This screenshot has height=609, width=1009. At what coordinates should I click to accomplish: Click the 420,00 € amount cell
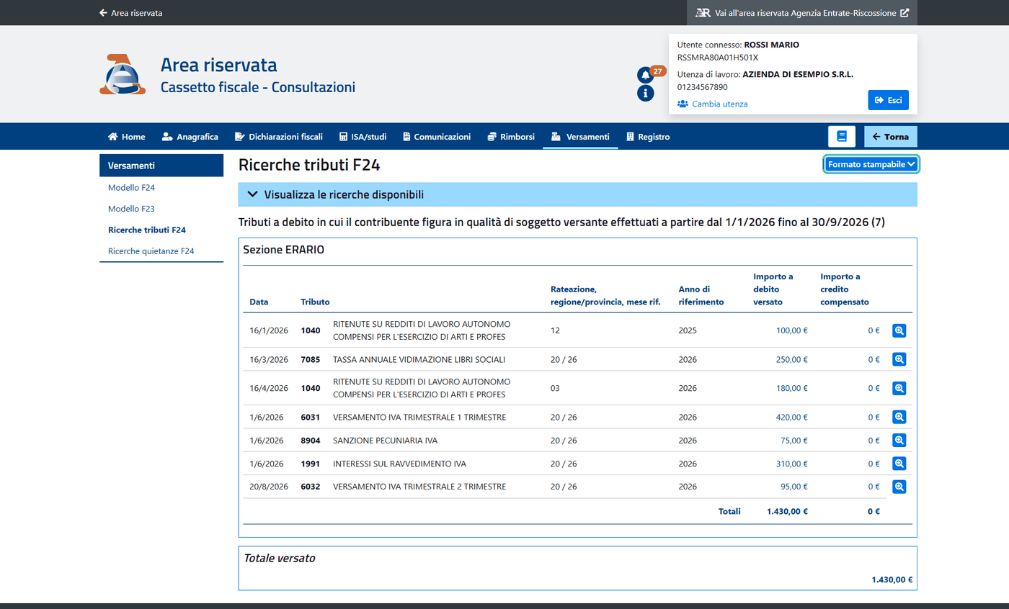click(x=791, y=417)
